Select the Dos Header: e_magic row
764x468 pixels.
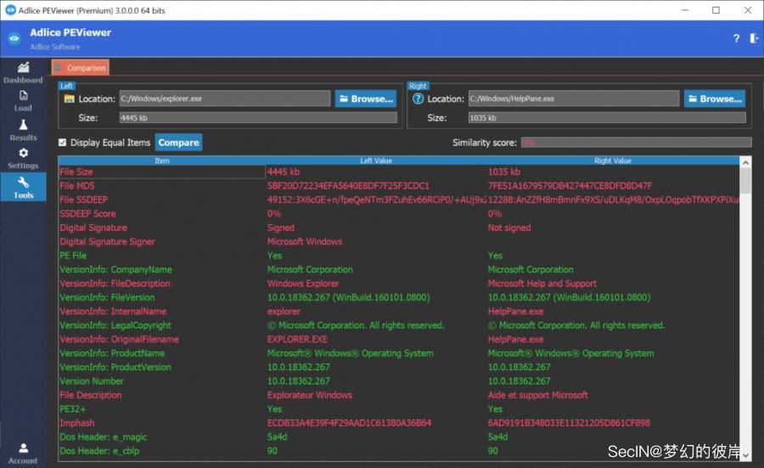399,437
